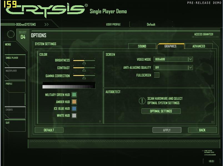
Task: Open the Video Mode dropdown showing 800x600
Action: [x=173, y=59]
